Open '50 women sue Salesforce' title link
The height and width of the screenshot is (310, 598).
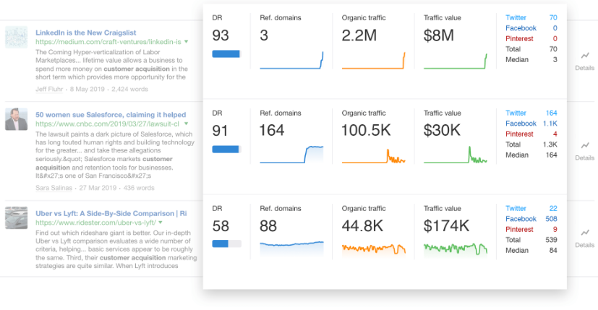pos(111,115)
